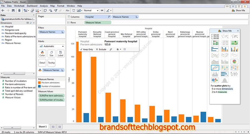The height and width of the screenshot is (134, 250).
Task: Select the Measure Values pill on Rows
Action: (x=97, y=23)
